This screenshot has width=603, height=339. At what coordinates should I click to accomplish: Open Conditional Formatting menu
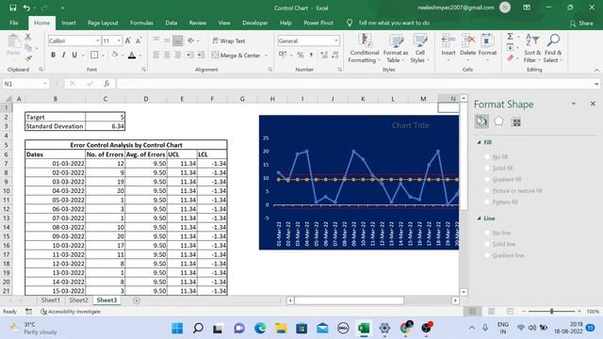[364, 48]
